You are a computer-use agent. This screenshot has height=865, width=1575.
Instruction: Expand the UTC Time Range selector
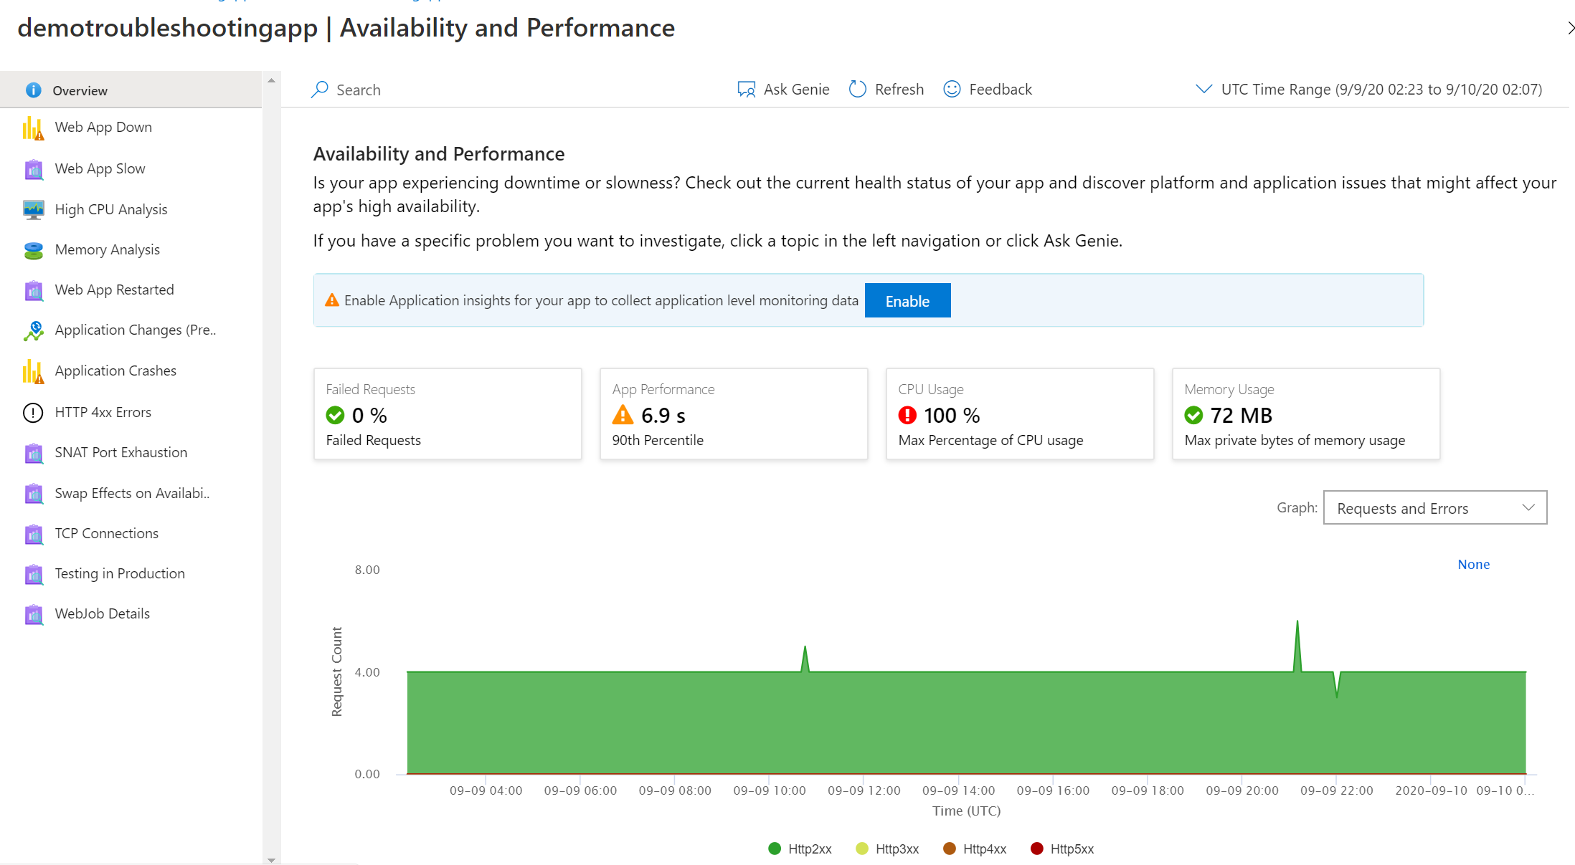click(1203, 89)
